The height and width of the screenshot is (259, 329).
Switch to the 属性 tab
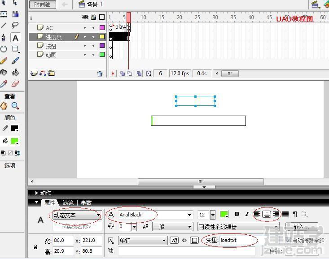tap(50, 203)
